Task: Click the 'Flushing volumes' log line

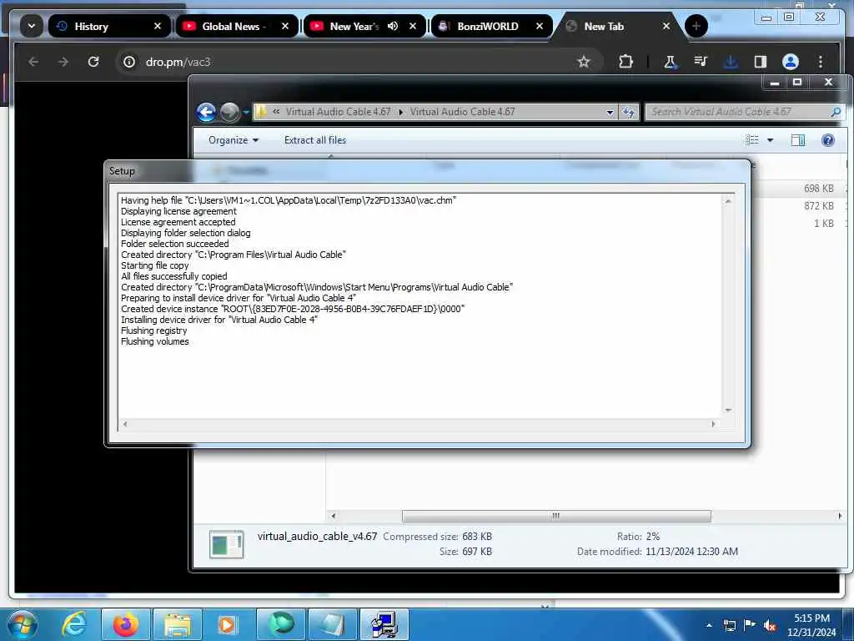Action: point(154,341)
